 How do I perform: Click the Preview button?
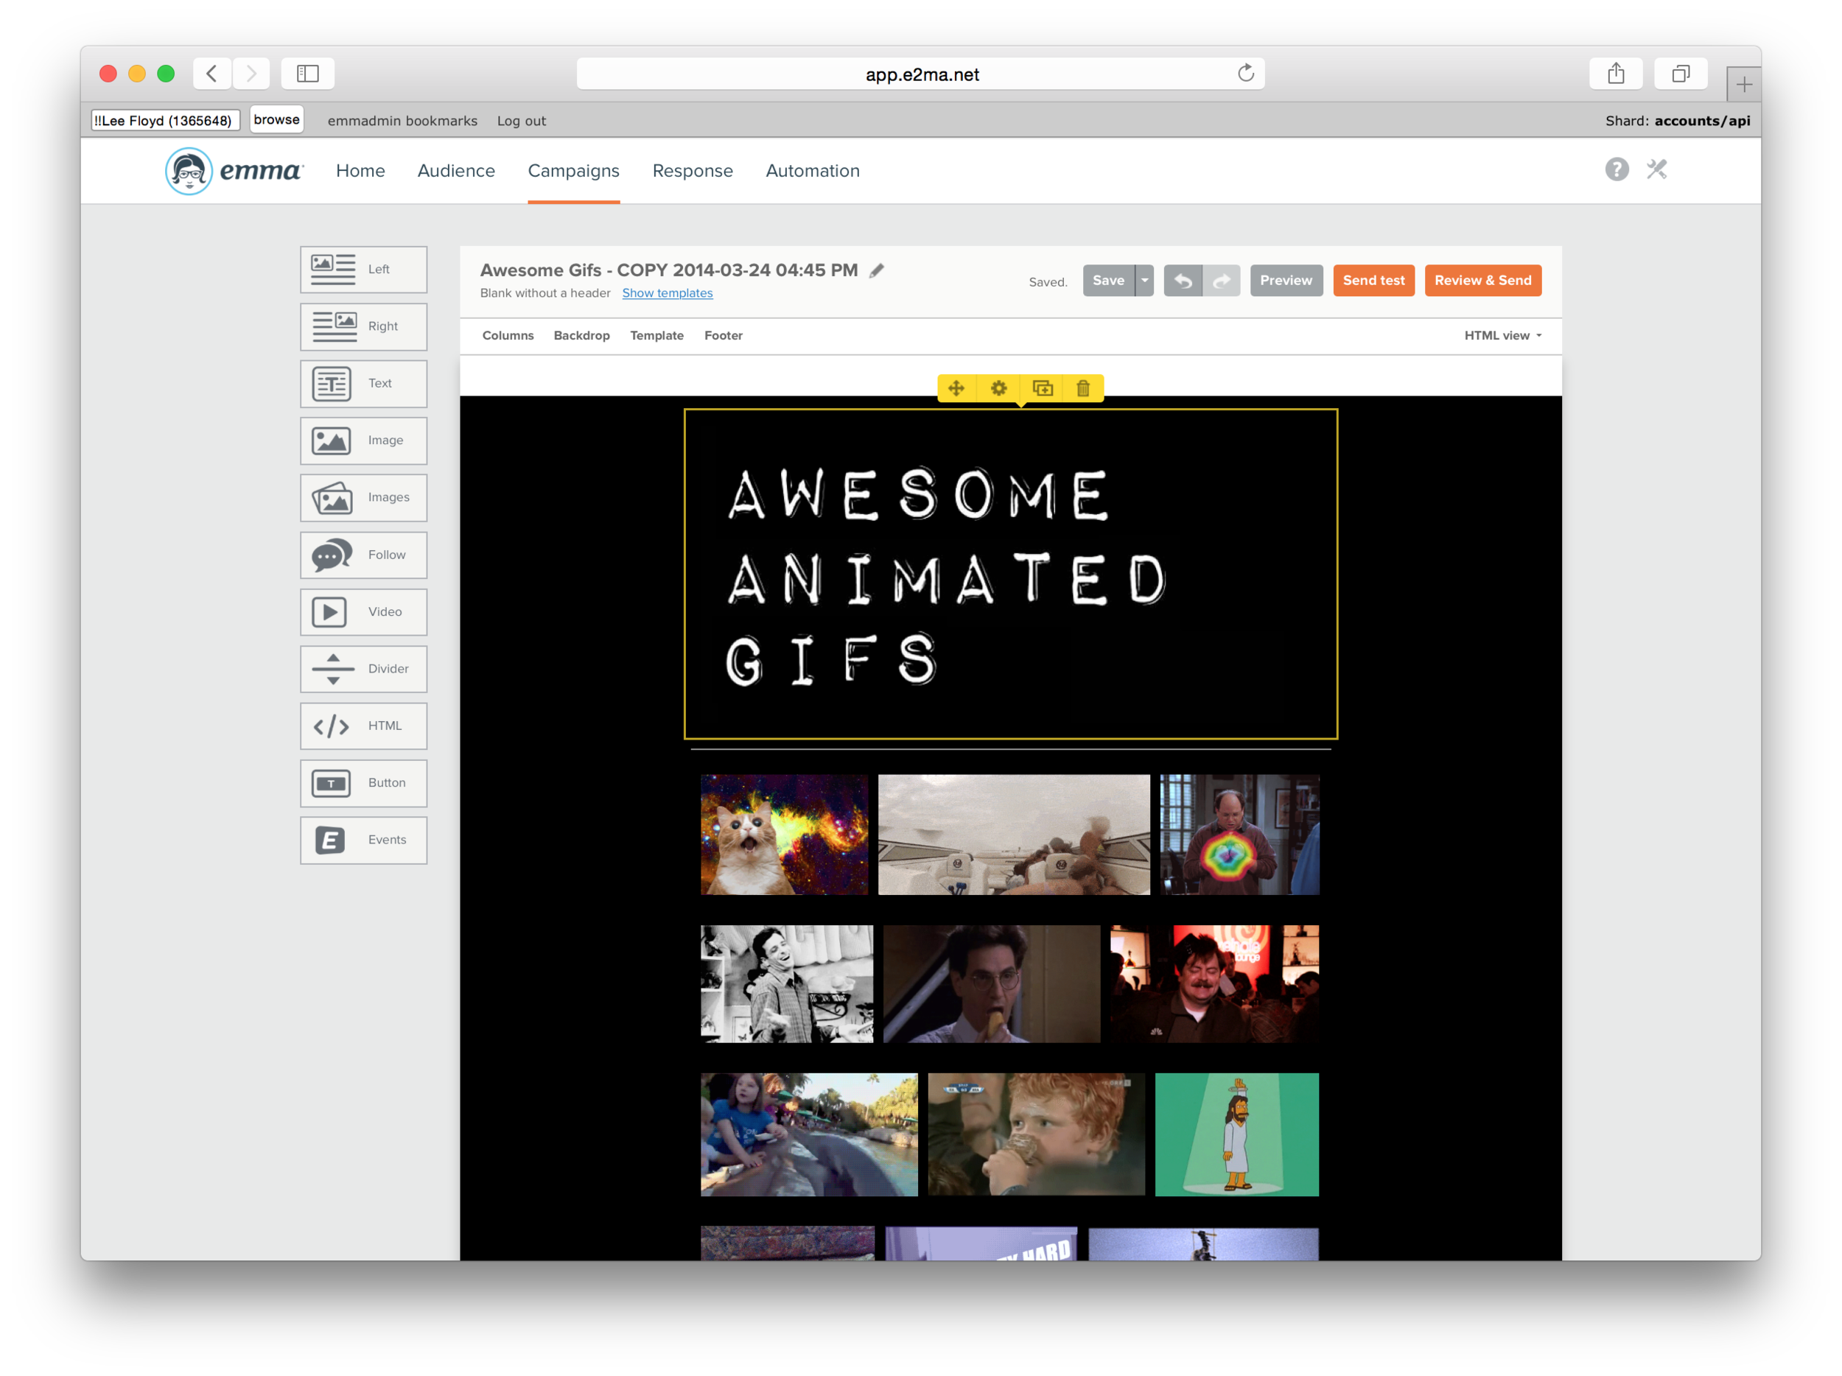pos(1286,281)
